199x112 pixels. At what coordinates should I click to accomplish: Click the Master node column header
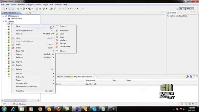[x=90, y=80]
